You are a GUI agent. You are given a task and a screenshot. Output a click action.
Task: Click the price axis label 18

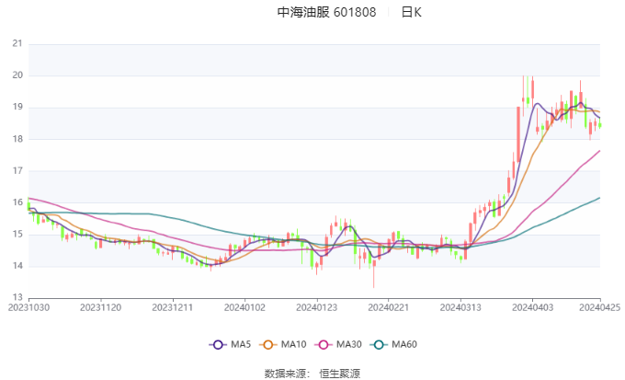17,139
